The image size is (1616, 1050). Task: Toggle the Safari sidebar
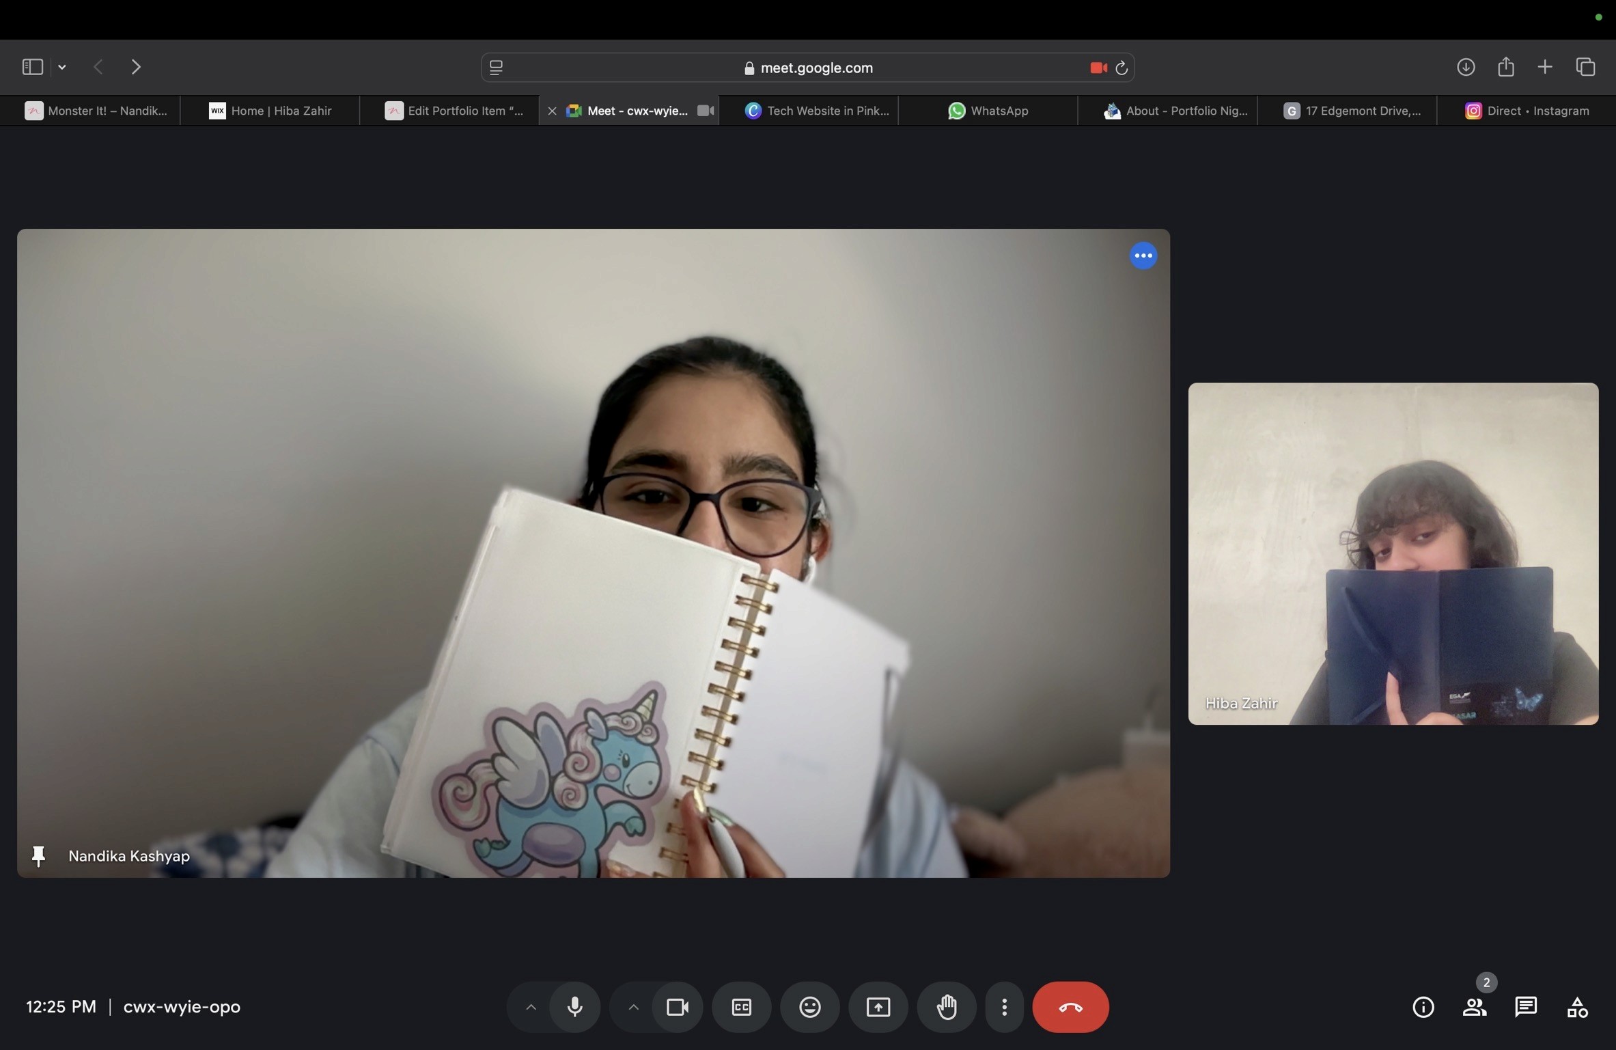pos(32,67)
